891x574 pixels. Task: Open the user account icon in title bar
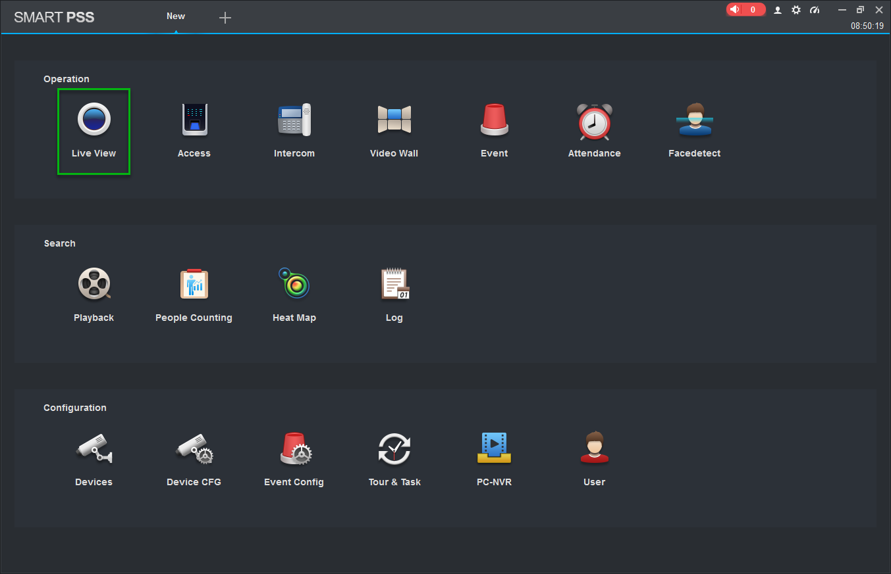pos(778,10)
